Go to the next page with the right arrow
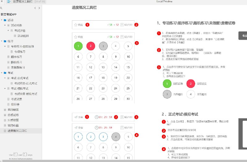 coord(39,8)
